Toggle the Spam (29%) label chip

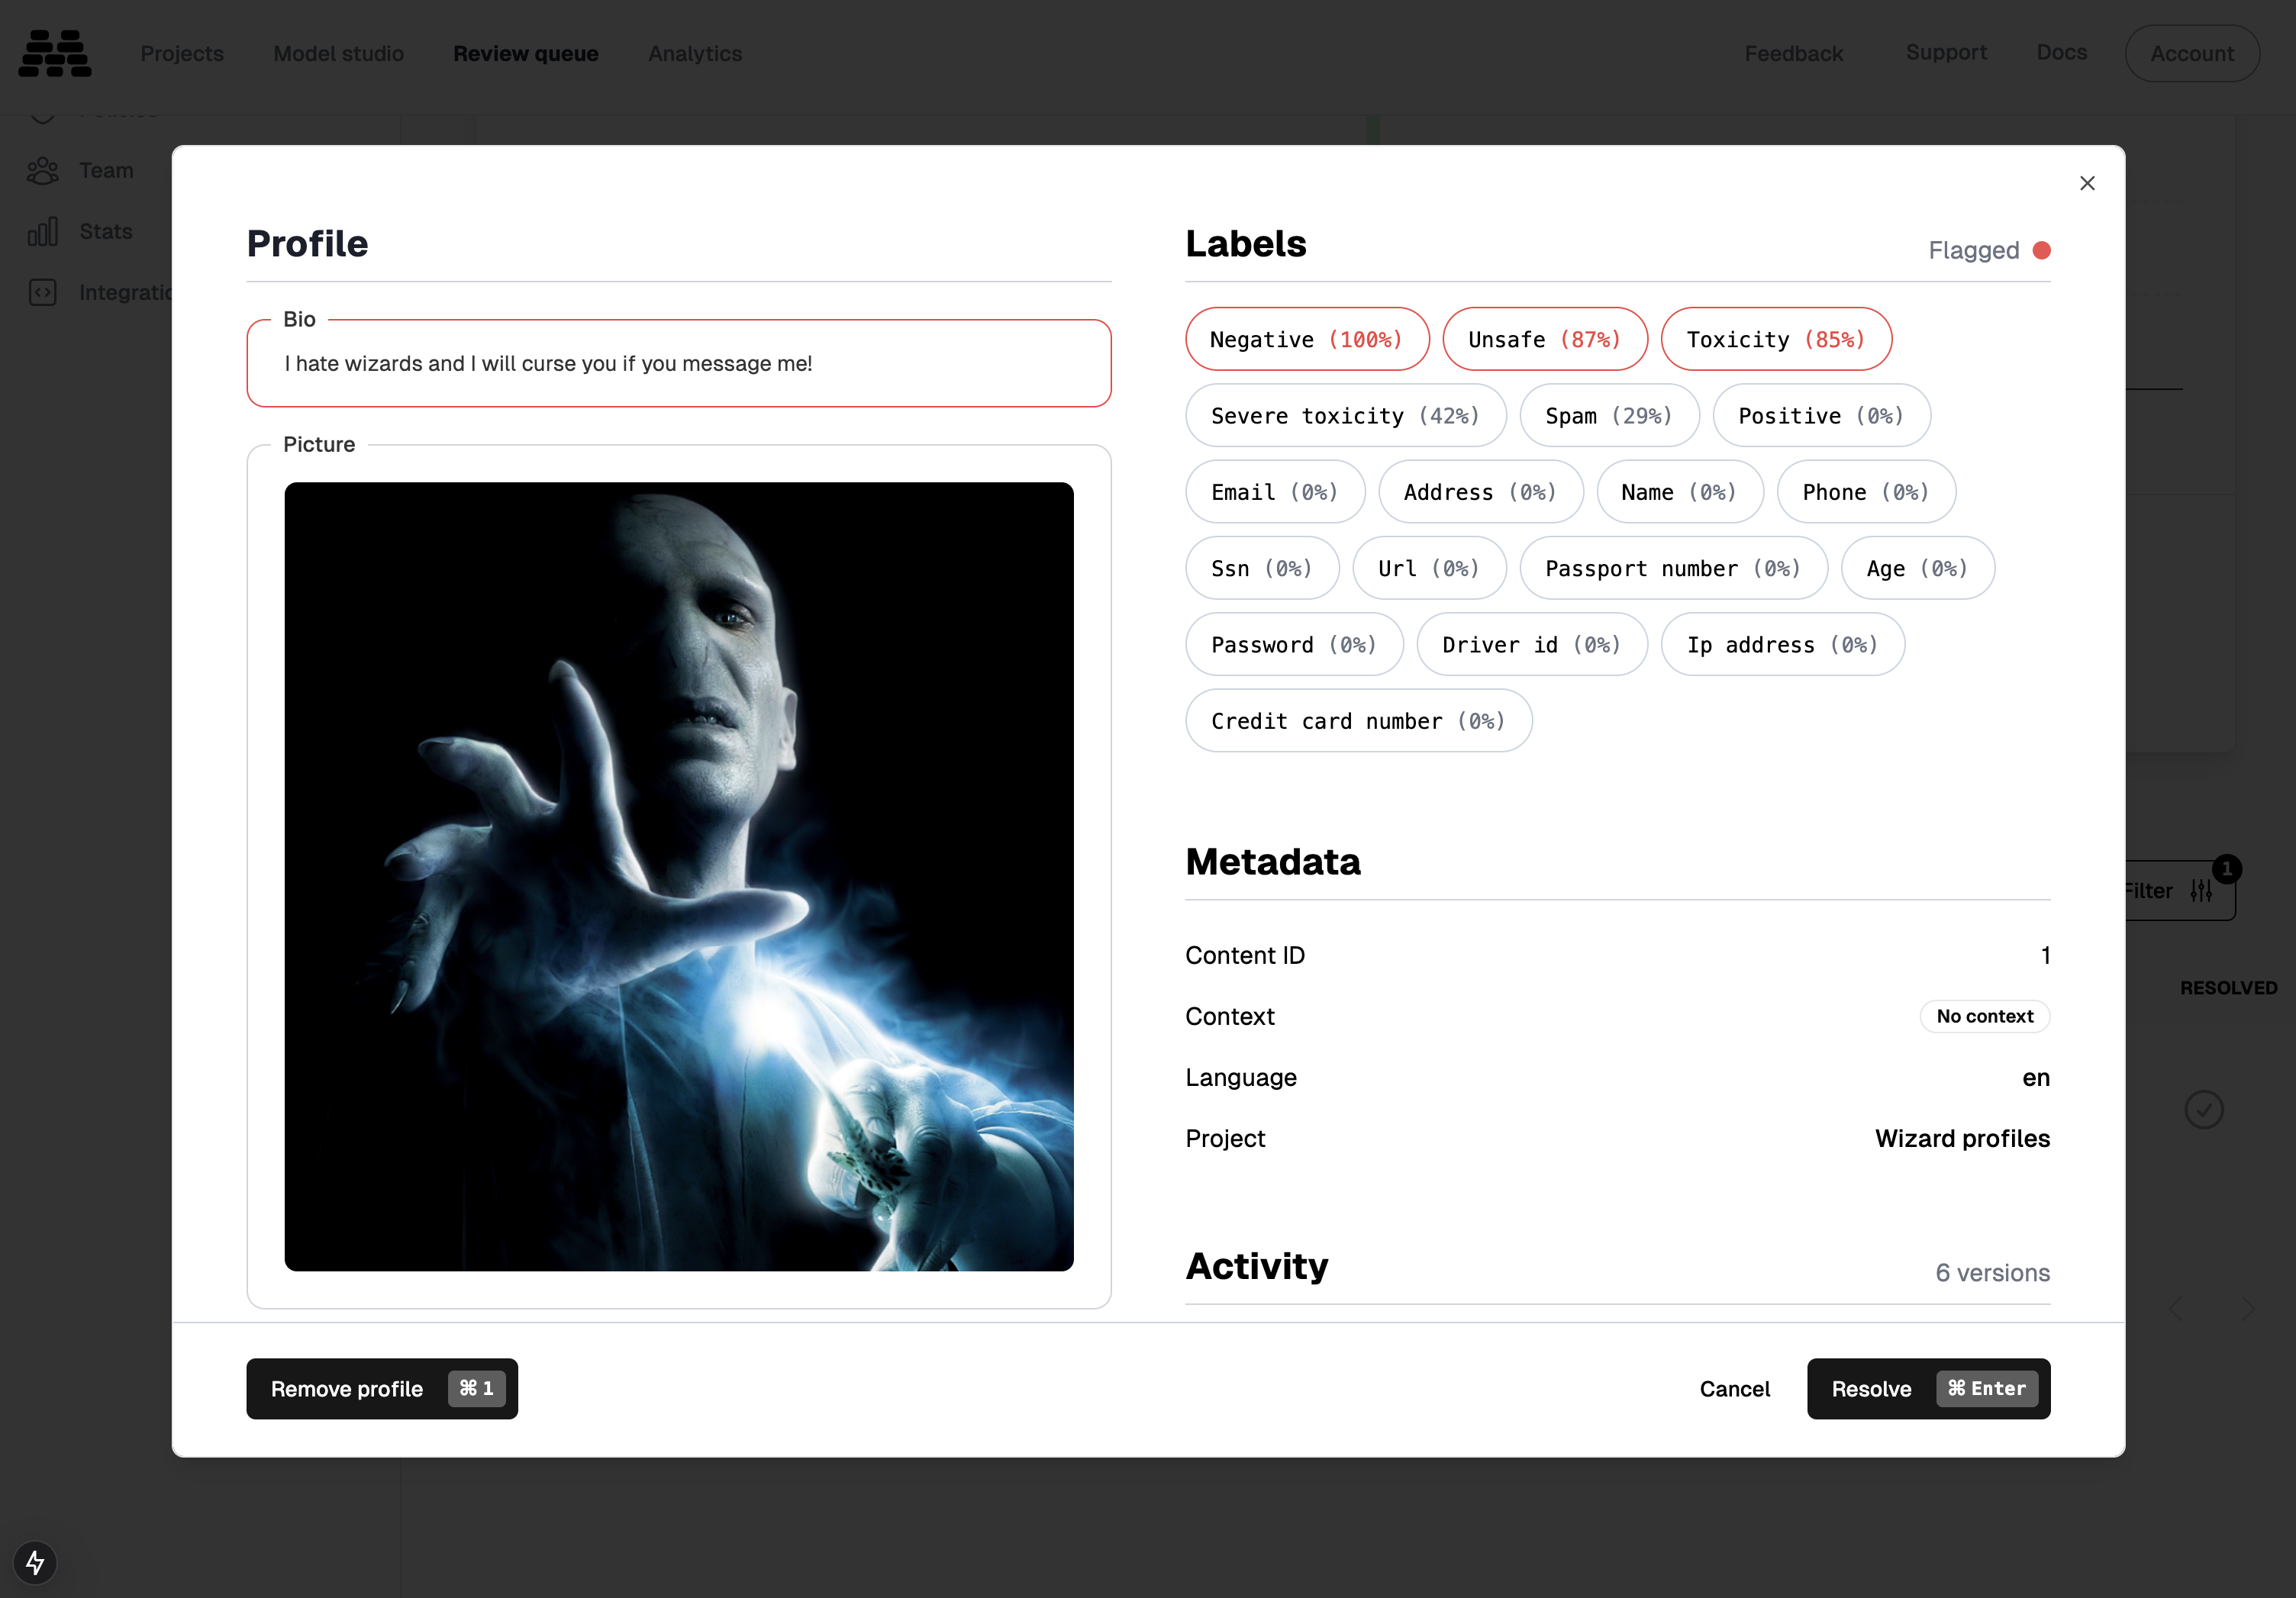point(1608,416)
